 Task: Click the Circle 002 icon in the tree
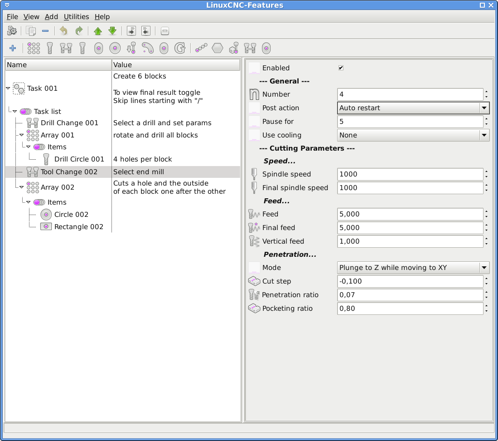pos(46,215)
